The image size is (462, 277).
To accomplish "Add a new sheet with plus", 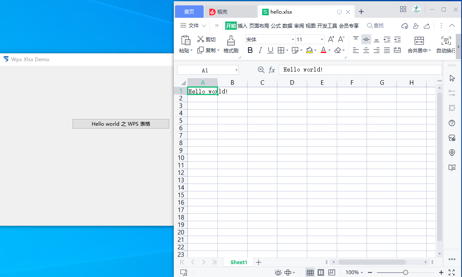I will [258, 262].
